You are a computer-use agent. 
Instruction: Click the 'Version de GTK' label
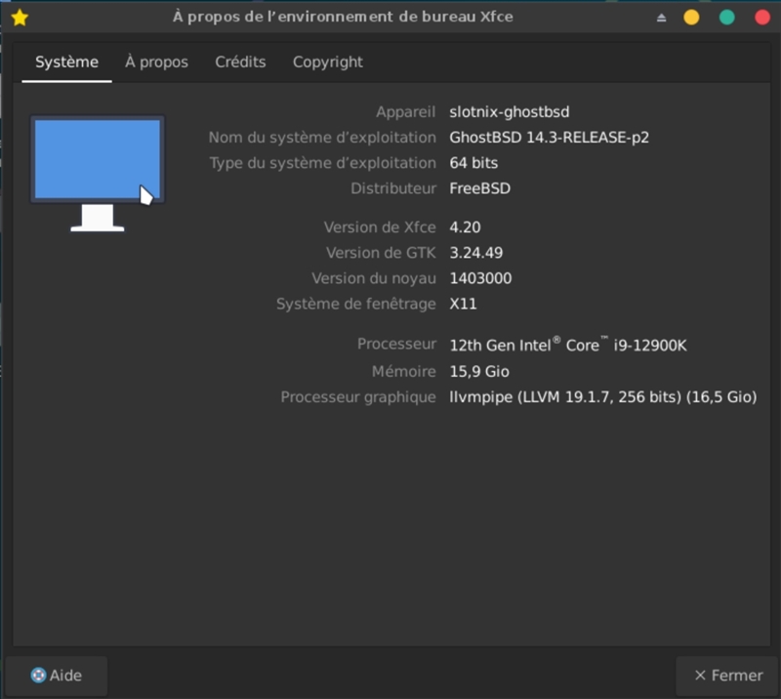pyautogui.click(x=381, y=253)
